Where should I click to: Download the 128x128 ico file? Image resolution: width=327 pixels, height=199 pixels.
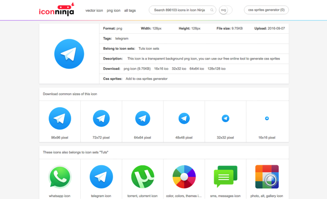(x=216, y=69)
